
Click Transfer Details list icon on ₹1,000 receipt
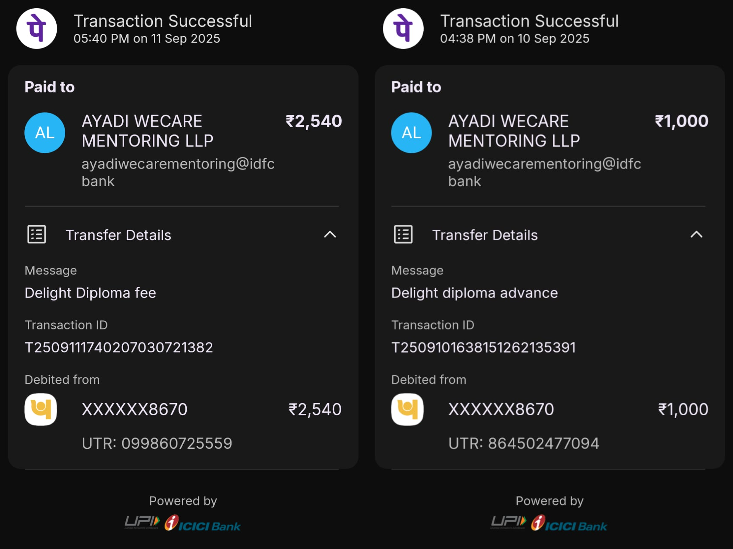tap(403, 235)
